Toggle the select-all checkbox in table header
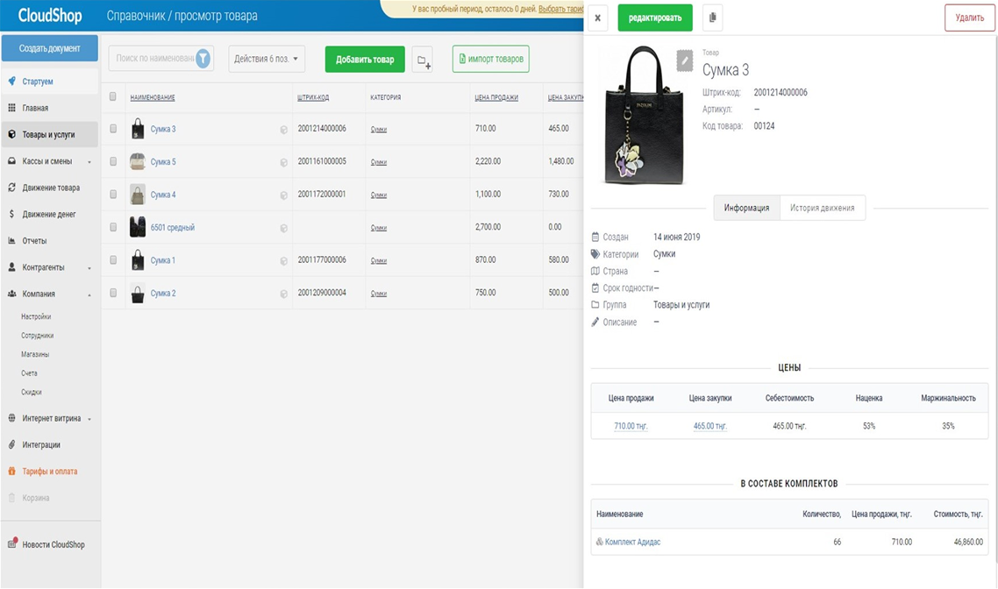998x589 pixels. click(x=113, y=97)
